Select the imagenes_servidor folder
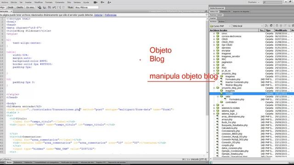 231,56
